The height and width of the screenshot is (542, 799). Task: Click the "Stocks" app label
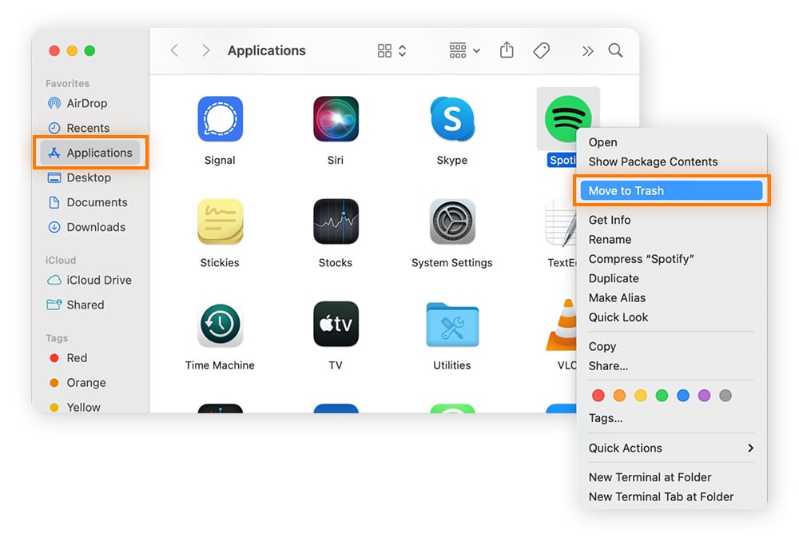(x=336, y=262)
